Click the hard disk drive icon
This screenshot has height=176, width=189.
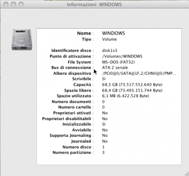22,40
